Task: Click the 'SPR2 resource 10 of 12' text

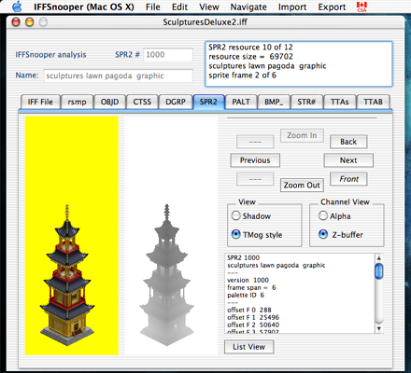Action: (250, 48)
